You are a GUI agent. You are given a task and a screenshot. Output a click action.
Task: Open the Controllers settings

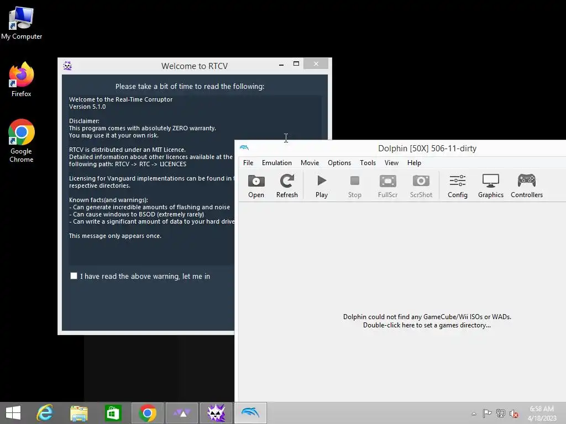527,185
